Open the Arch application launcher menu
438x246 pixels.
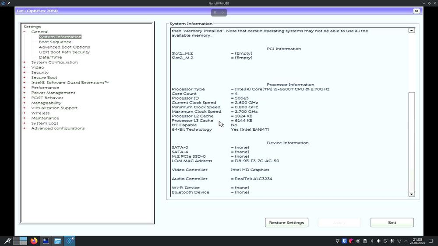coord(7,241)
